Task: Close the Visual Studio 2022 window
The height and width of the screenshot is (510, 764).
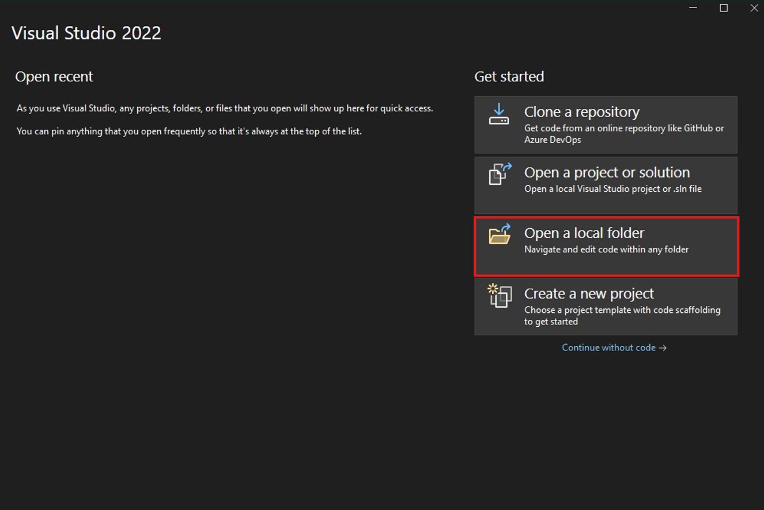Action: point(754,8)
